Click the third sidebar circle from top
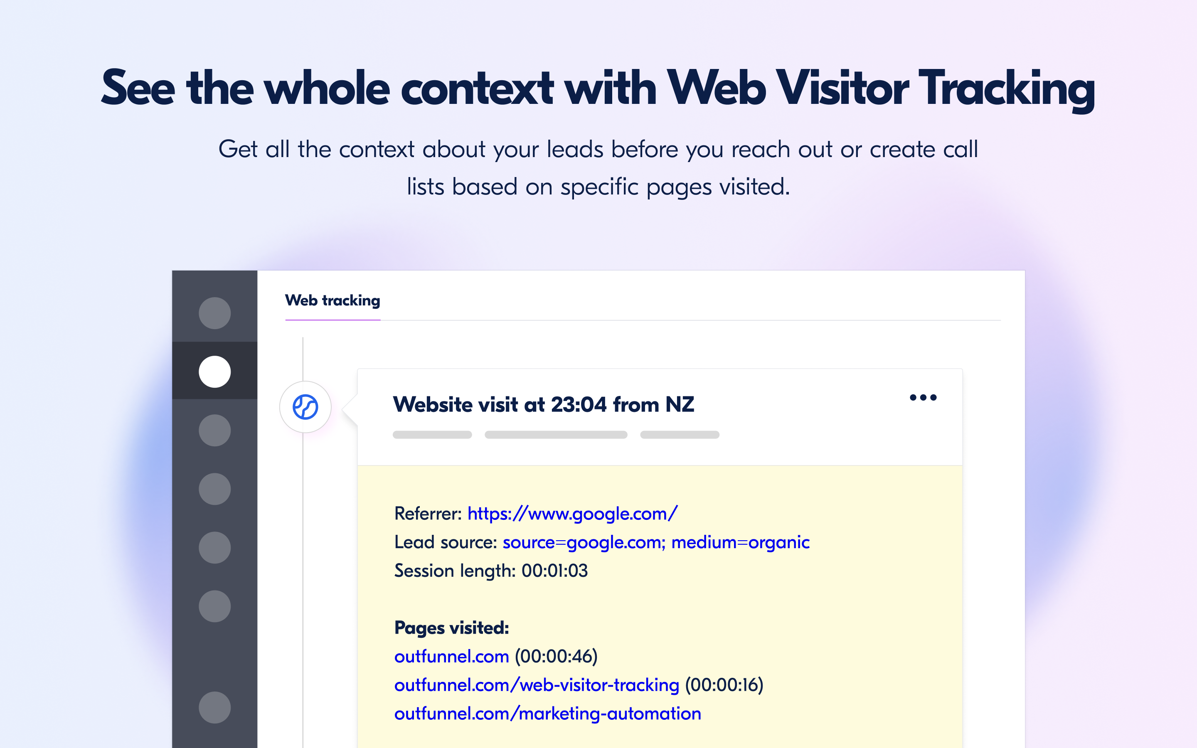Viewport: 1197px width, 748px height. coord(214,431)
